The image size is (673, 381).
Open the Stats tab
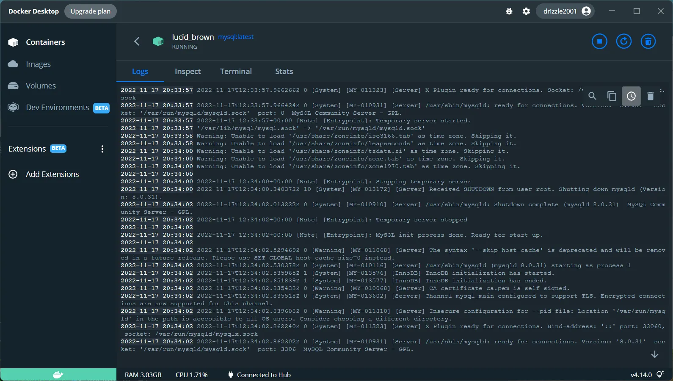284,72
